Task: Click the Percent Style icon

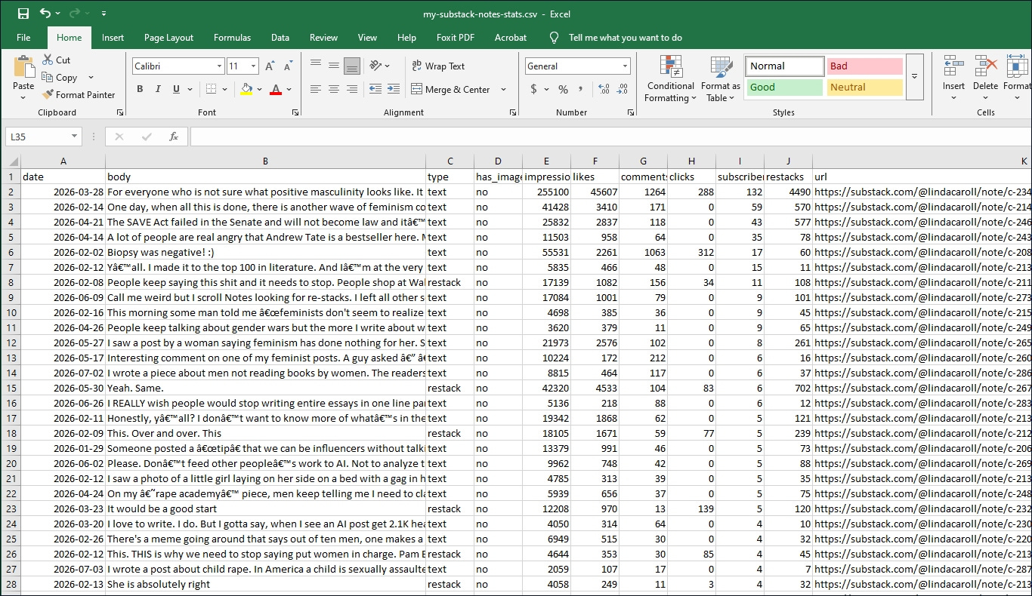Action: coord(563,89)
